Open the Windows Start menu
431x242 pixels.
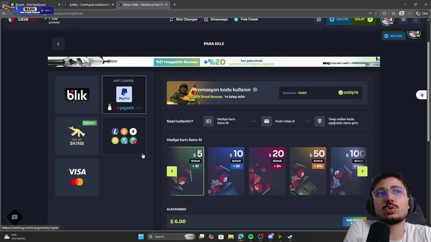(x=141, y=237)
